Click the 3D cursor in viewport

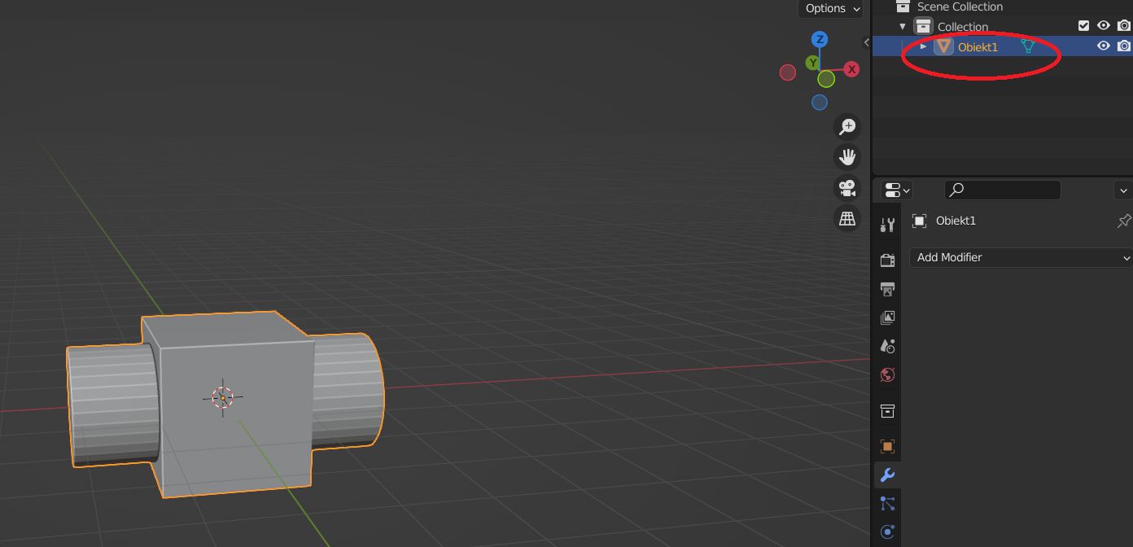tap(222, 397)
